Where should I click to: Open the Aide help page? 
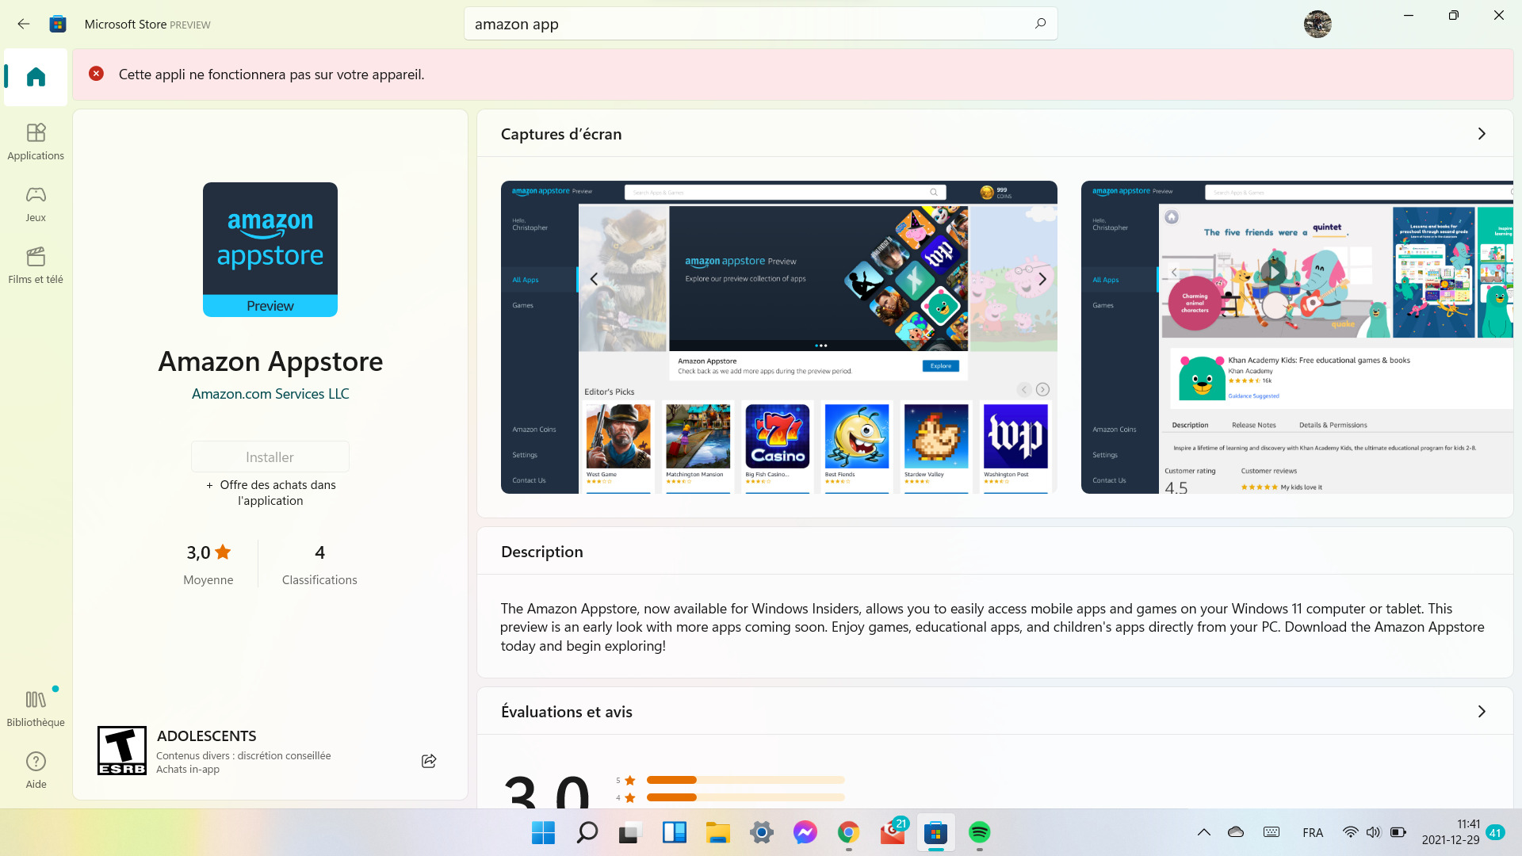coord(36,770)
